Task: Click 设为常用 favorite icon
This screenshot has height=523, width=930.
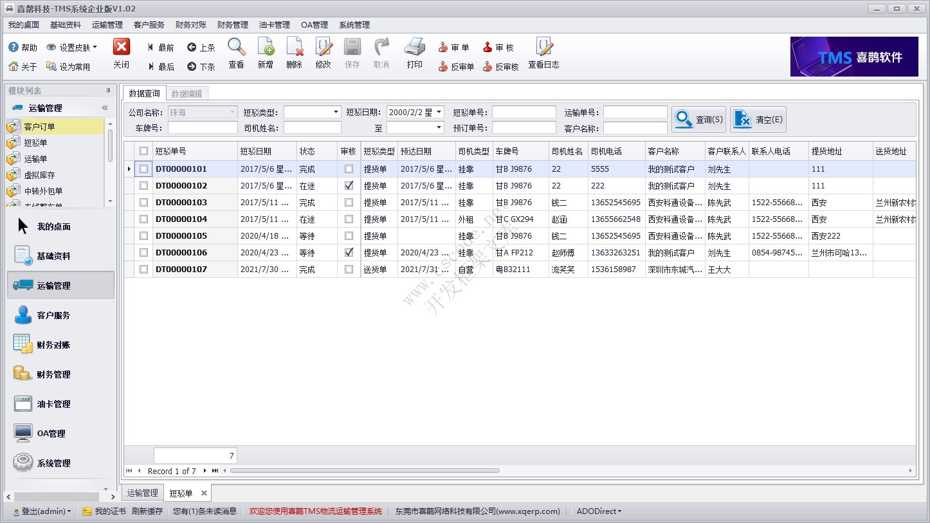Action: (68, 67)
